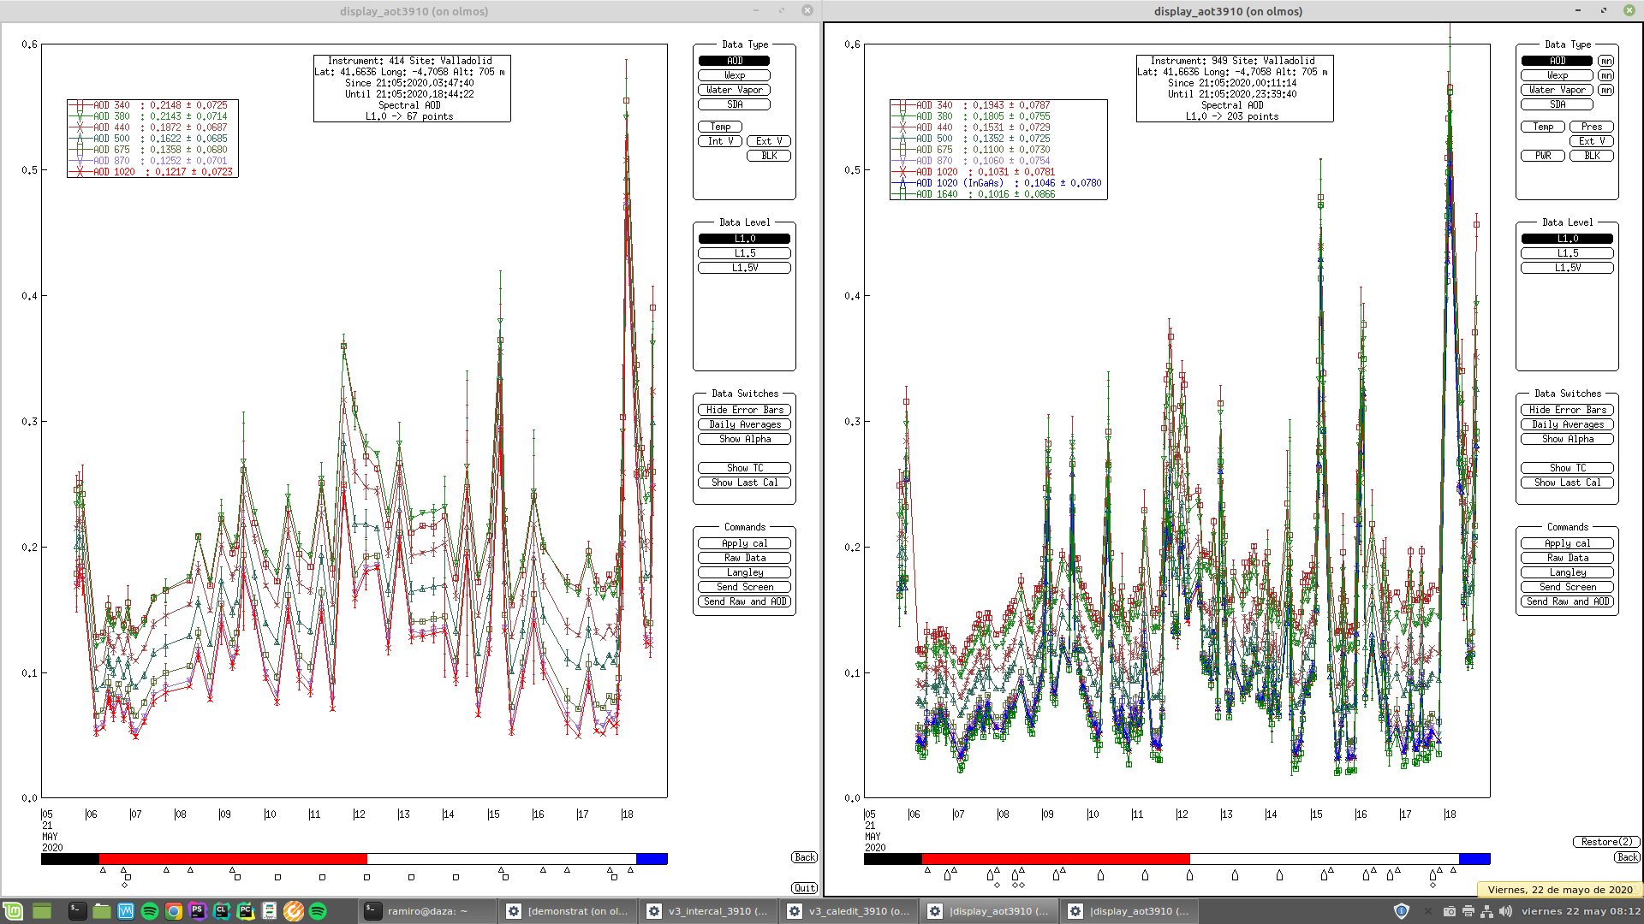Click Send Raw and AOD, left window

[x=745, y=601]
